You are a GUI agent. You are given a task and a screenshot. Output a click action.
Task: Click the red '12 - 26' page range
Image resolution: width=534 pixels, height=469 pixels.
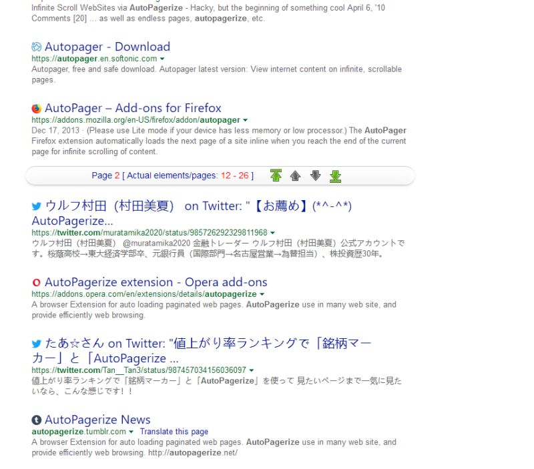click(235, 175)
